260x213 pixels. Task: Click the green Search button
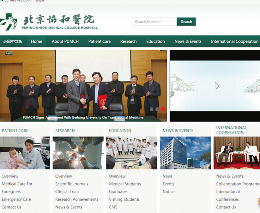pos(186,22)
